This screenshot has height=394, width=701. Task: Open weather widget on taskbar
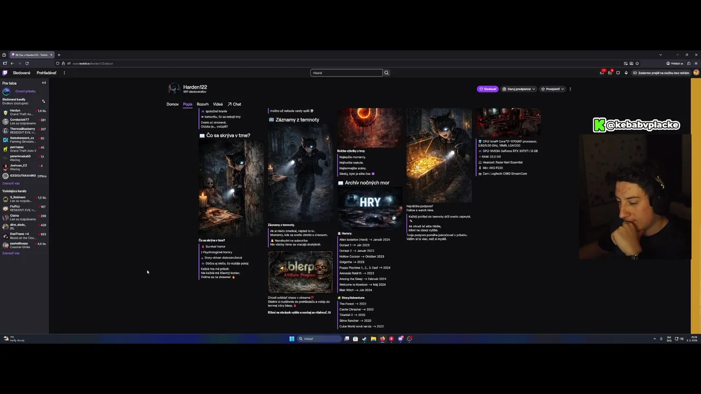coord(14,339)
